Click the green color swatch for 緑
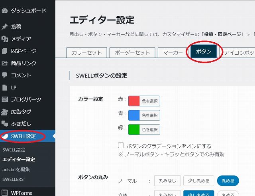255x196 pixels. pyautogui.click(x=134, y=129)
